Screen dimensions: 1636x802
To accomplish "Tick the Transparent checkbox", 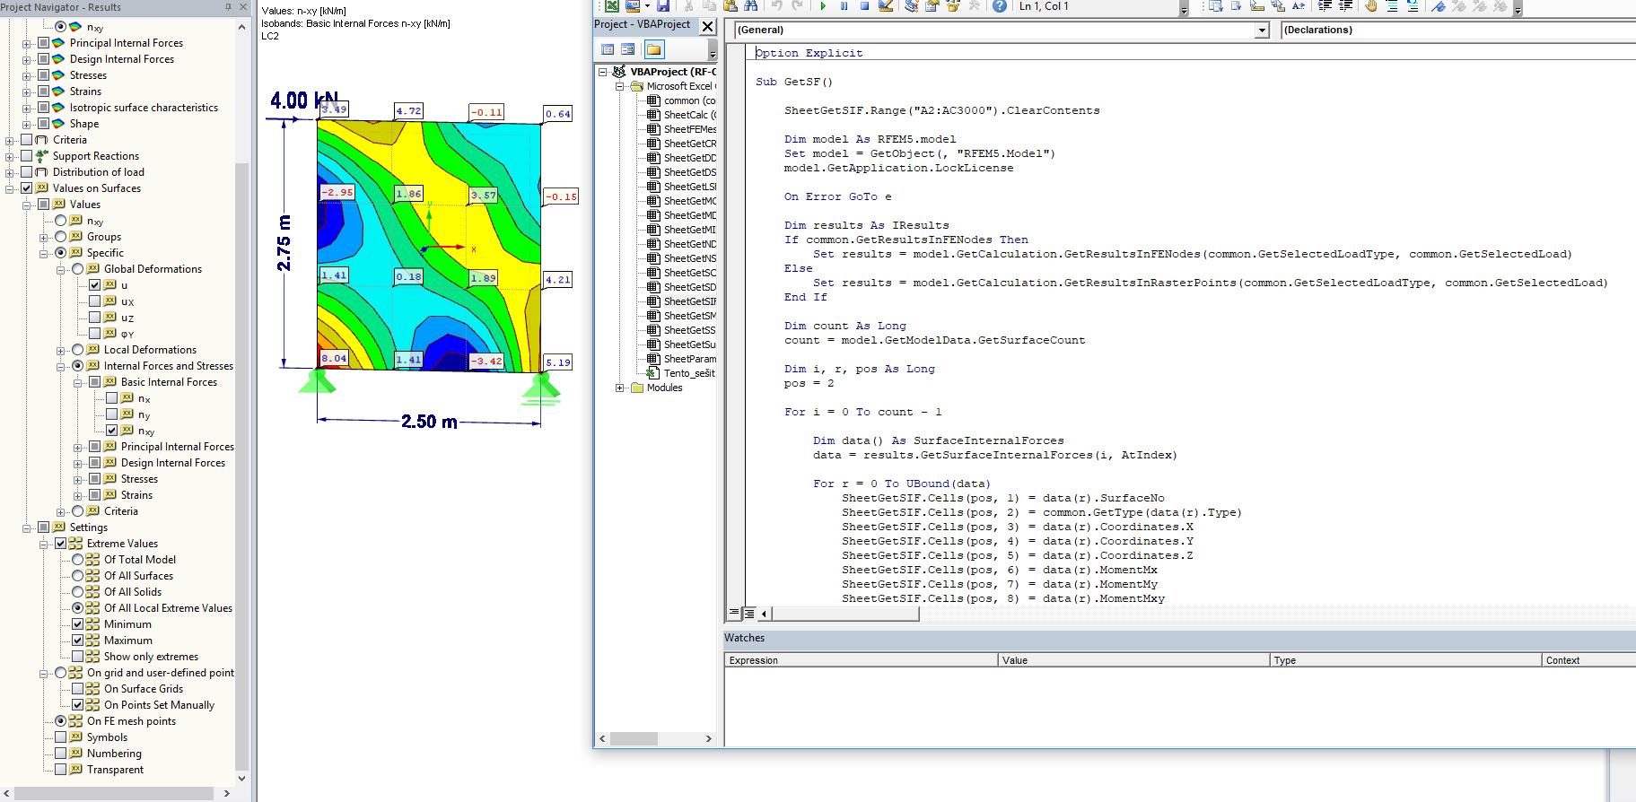I will pos(61,770).
